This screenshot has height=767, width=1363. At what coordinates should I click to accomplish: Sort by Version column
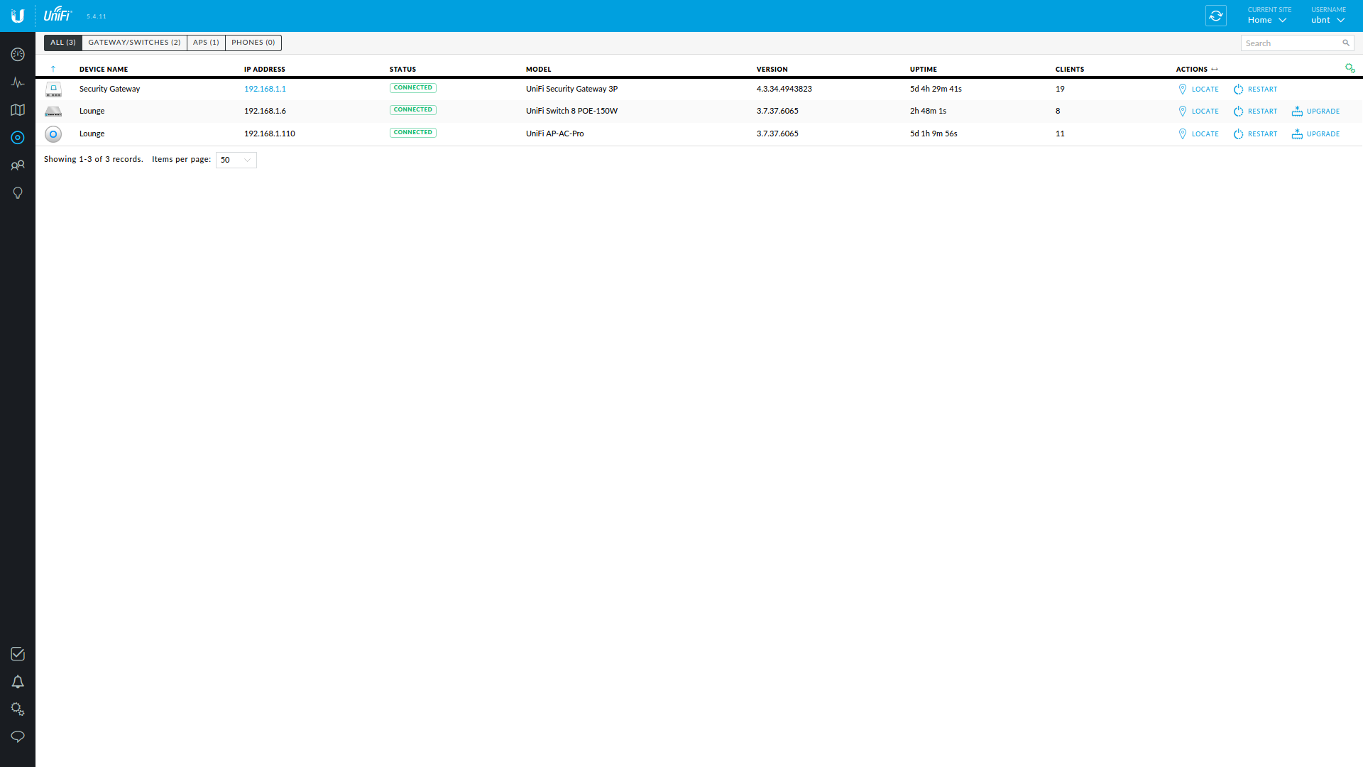coord(772,70)
